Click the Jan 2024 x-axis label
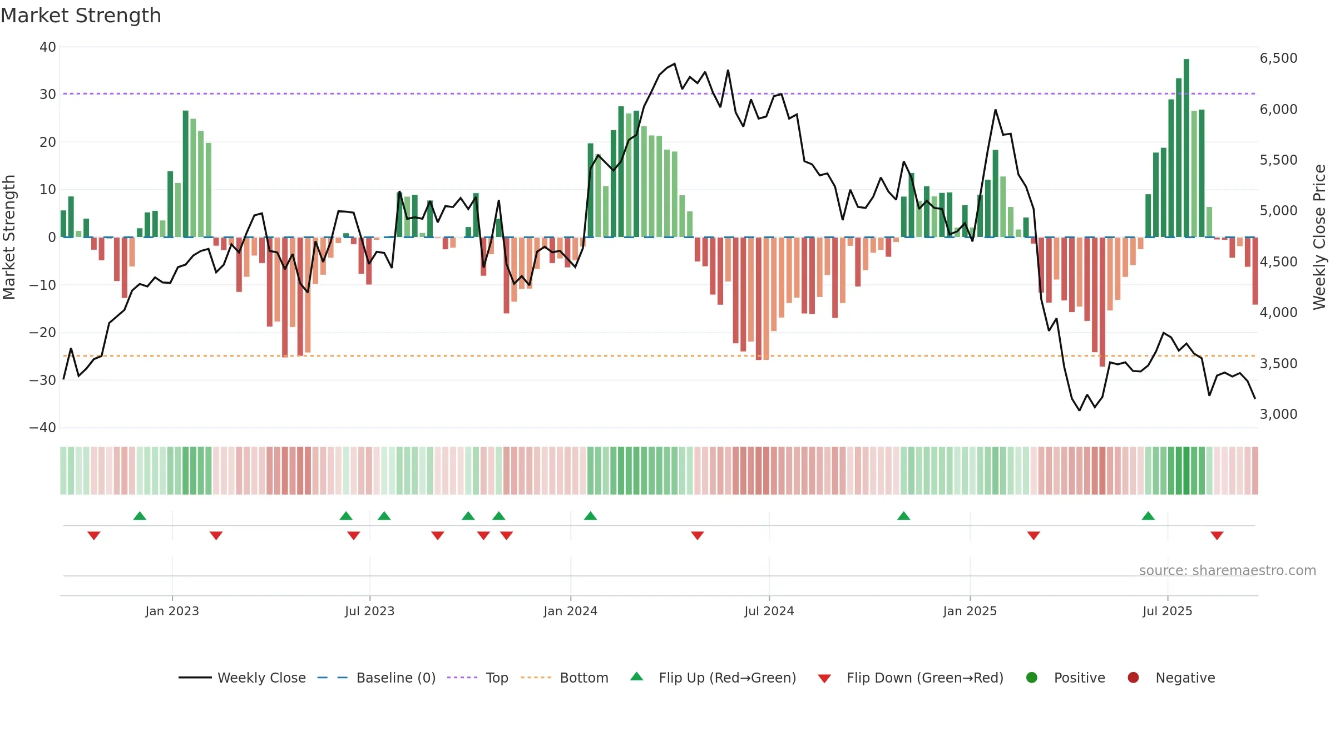 570,611
